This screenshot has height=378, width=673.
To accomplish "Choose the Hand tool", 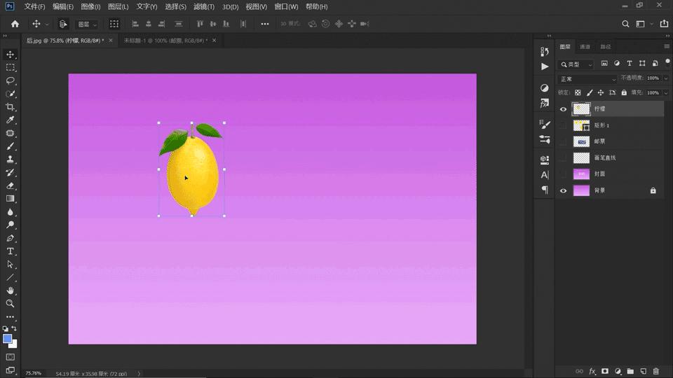I will tap(11, 290).
